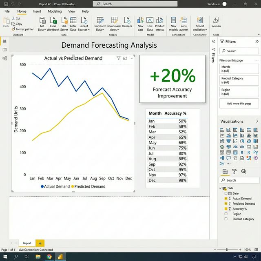Collapse the Data table tree
The width and height of the screenshot is (261, 261).
[x=221, y=188]
